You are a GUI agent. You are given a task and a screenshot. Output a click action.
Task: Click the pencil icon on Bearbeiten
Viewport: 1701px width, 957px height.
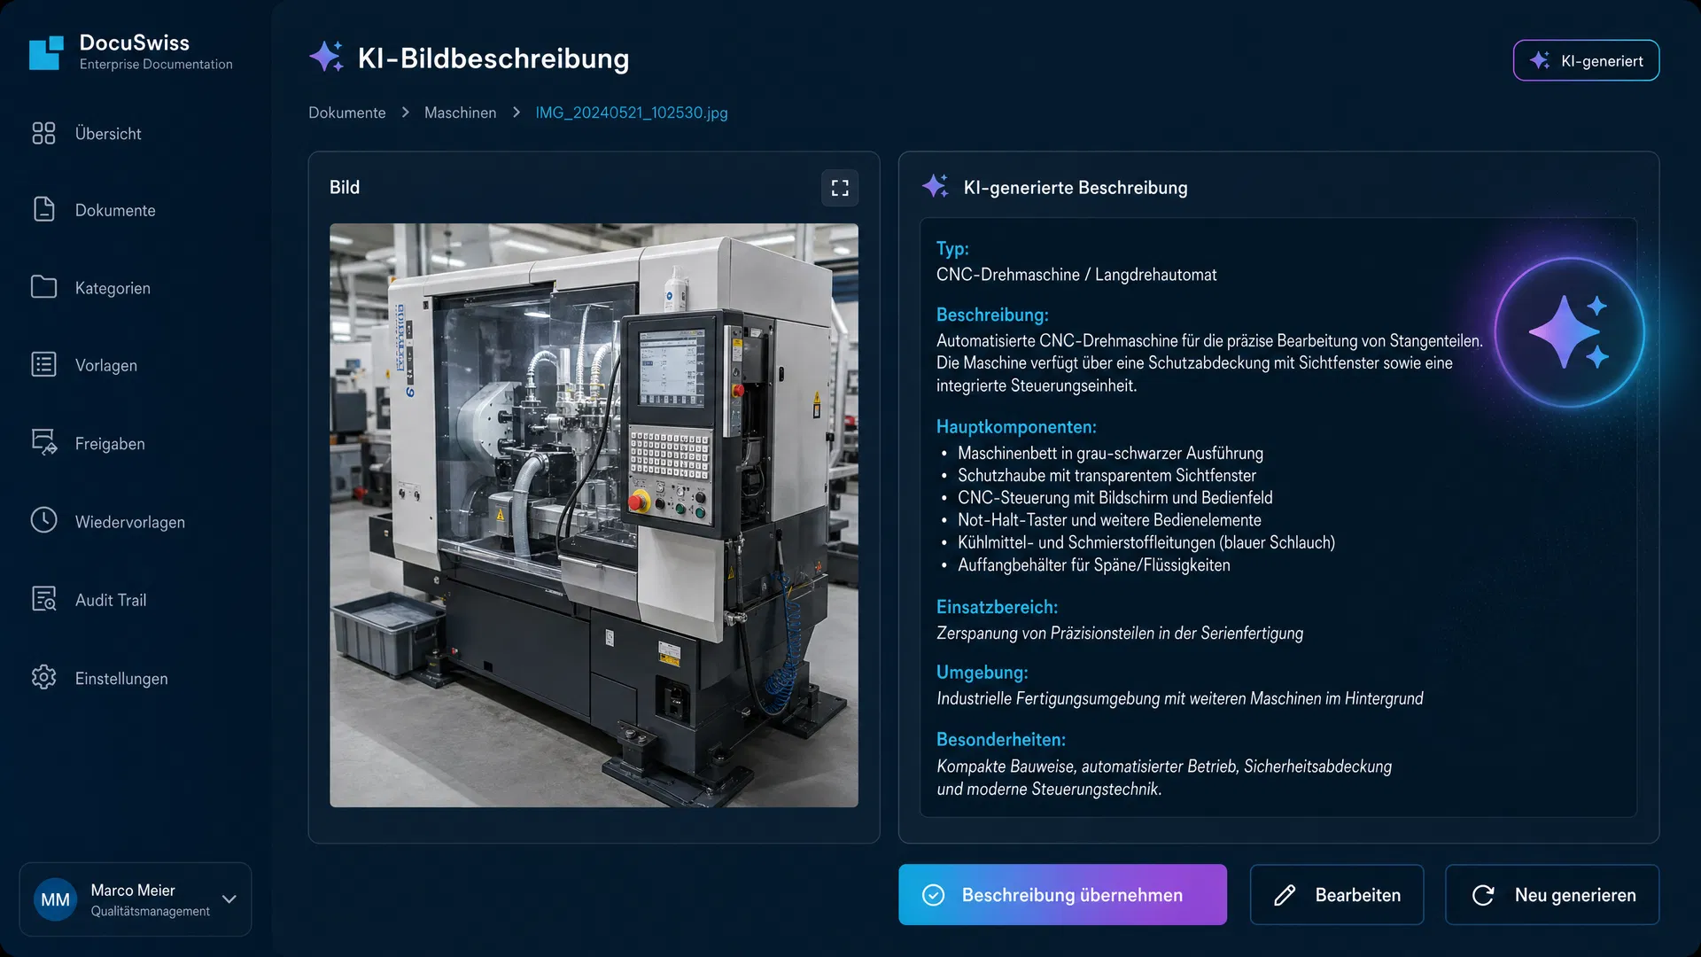click(1285, 895)
